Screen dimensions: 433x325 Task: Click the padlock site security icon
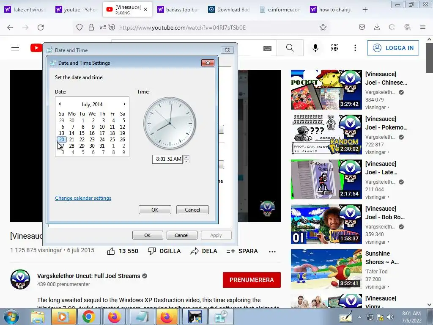point(91,27)
